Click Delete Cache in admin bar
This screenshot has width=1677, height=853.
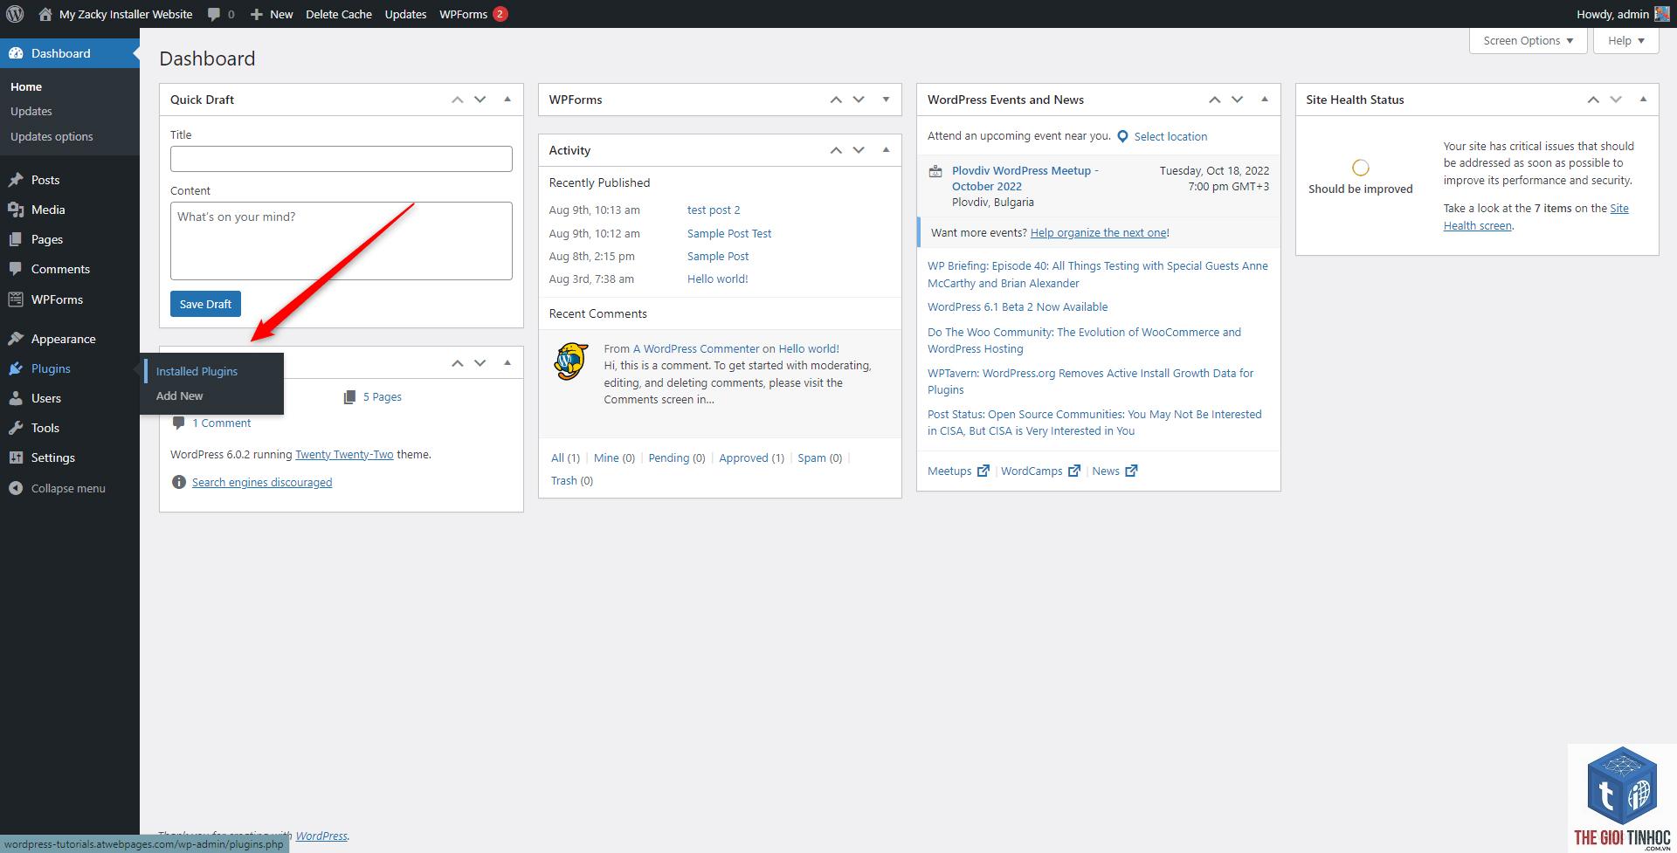339,14
